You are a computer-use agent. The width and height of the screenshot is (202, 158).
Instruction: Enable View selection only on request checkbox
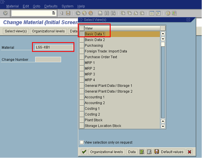[82, 143]
